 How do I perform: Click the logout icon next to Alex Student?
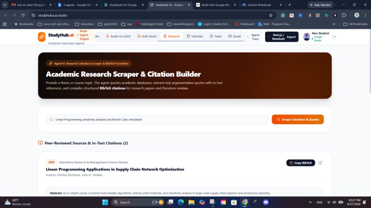334,37
